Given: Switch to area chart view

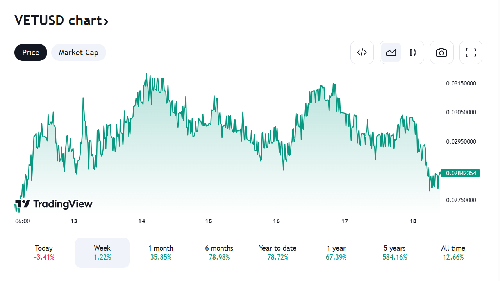Looking at the screenshot, I should pyautogui.click(x=391, y=52).
